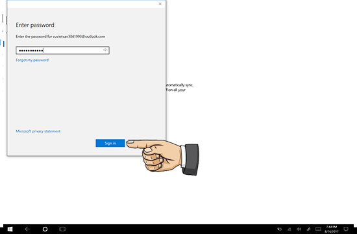Viewport: 357px width, 234px height.
Task: Reveal password with the eye icon
Action: tap(105, 50)
